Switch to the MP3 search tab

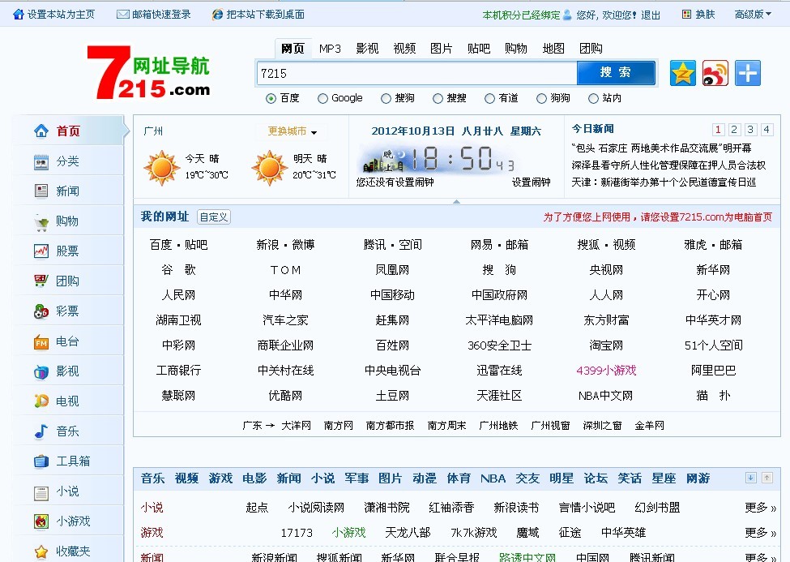(330, 49)
